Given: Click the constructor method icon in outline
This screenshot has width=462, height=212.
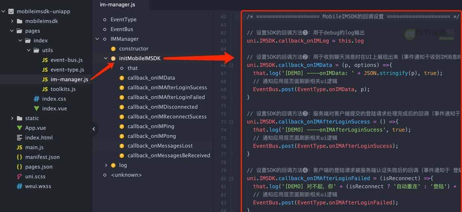Looking at the screenshot, I should pos(113,49).
